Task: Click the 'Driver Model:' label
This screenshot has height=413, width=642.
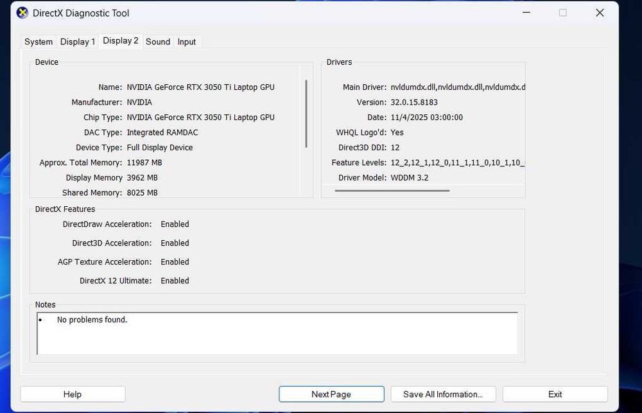Action: tap(362, 178)
